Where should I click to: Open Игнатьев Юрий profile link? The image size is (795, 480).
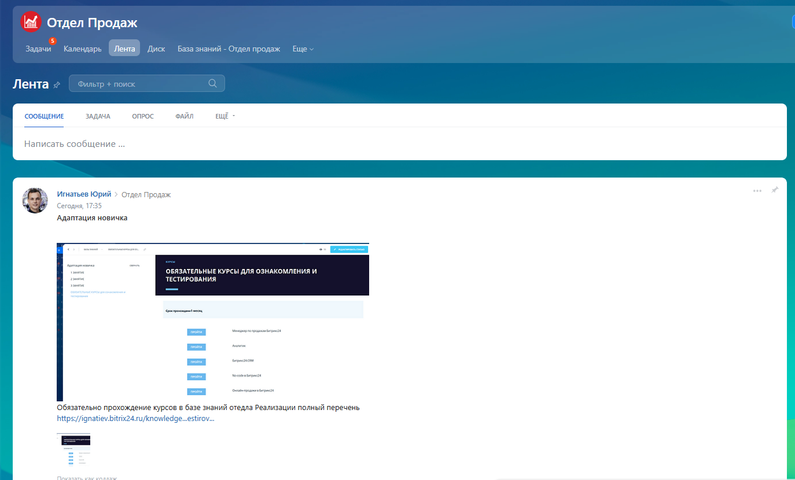coord(84,194)
